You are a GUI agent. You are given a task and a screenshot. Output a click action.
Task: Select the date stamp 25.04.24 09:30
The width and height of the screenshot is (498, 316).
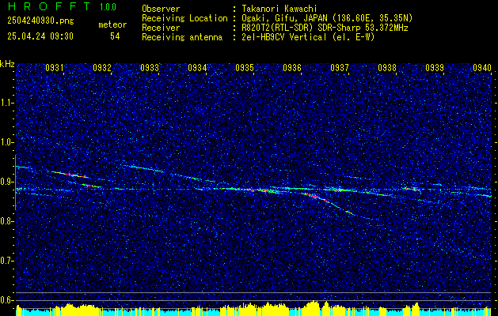point(40,36)
